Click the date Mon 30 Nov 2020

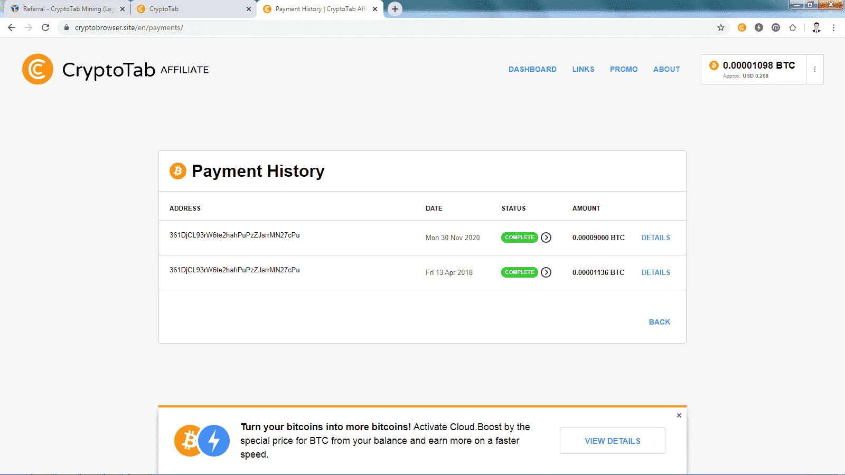(453, 238)
